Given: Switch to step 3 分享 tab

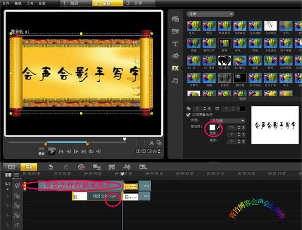Looking at the screenshot, I should click(139, 3).
